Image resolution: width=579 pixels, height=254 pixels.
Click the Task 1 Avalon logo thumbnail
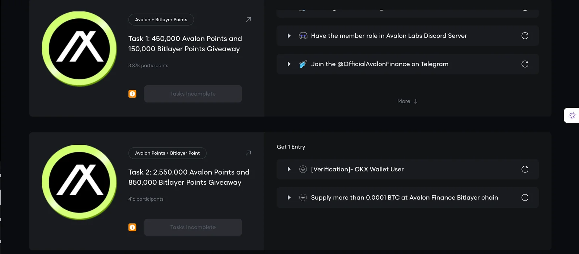point(79,49)
